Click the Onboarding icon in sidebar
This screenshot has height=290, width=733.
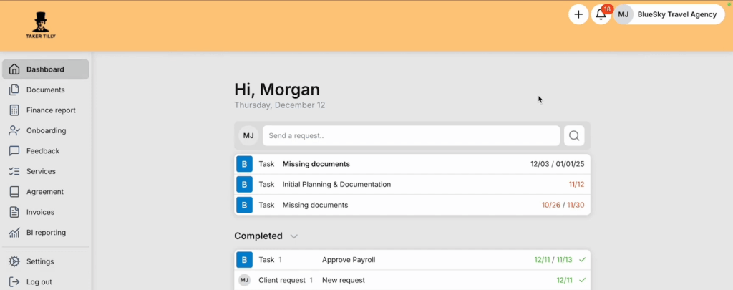(14, 131)
